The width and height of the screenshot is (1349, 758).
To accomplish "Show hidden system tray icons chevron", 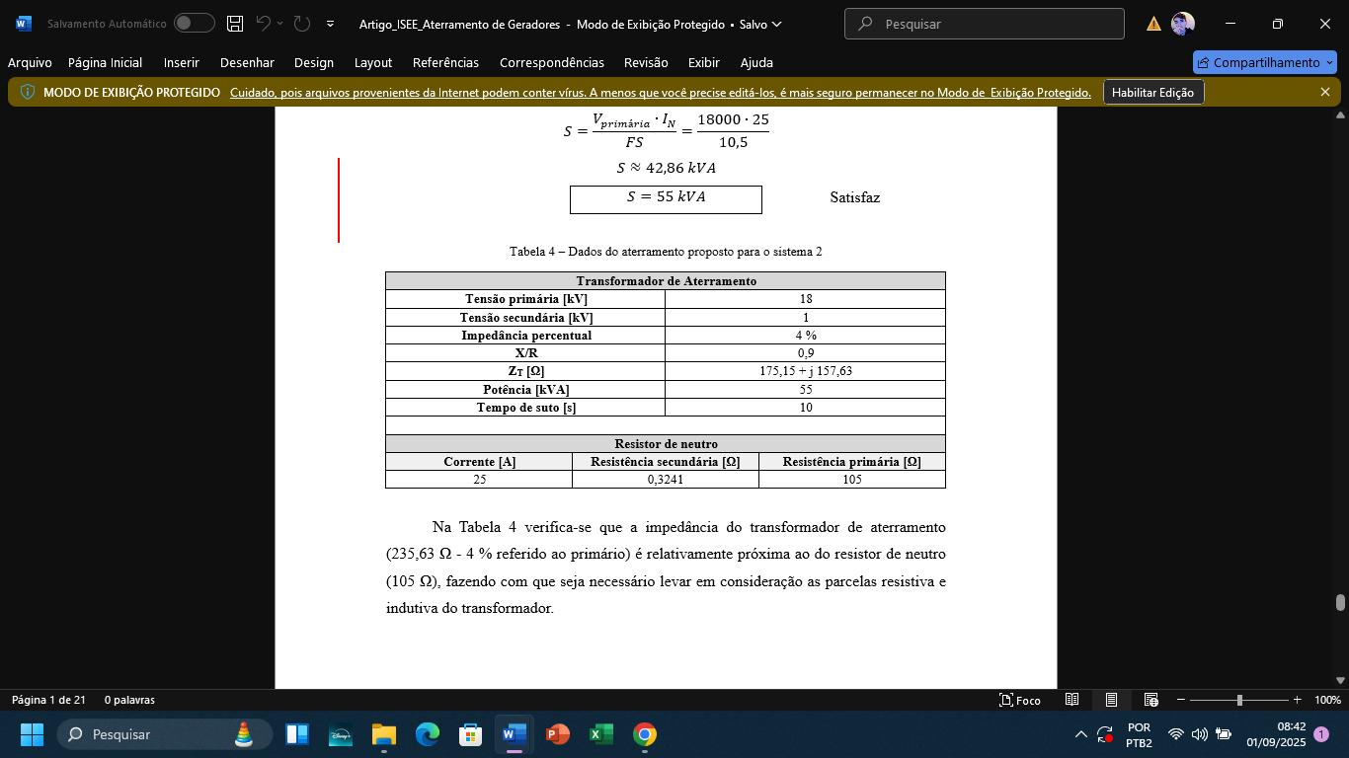I will pyautogui.click(x=1080, y=734).
